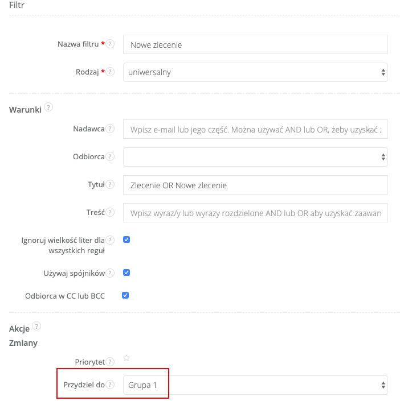Click help icon beside Rodzaj label
400x401 pixels.
tap(111, 72)
